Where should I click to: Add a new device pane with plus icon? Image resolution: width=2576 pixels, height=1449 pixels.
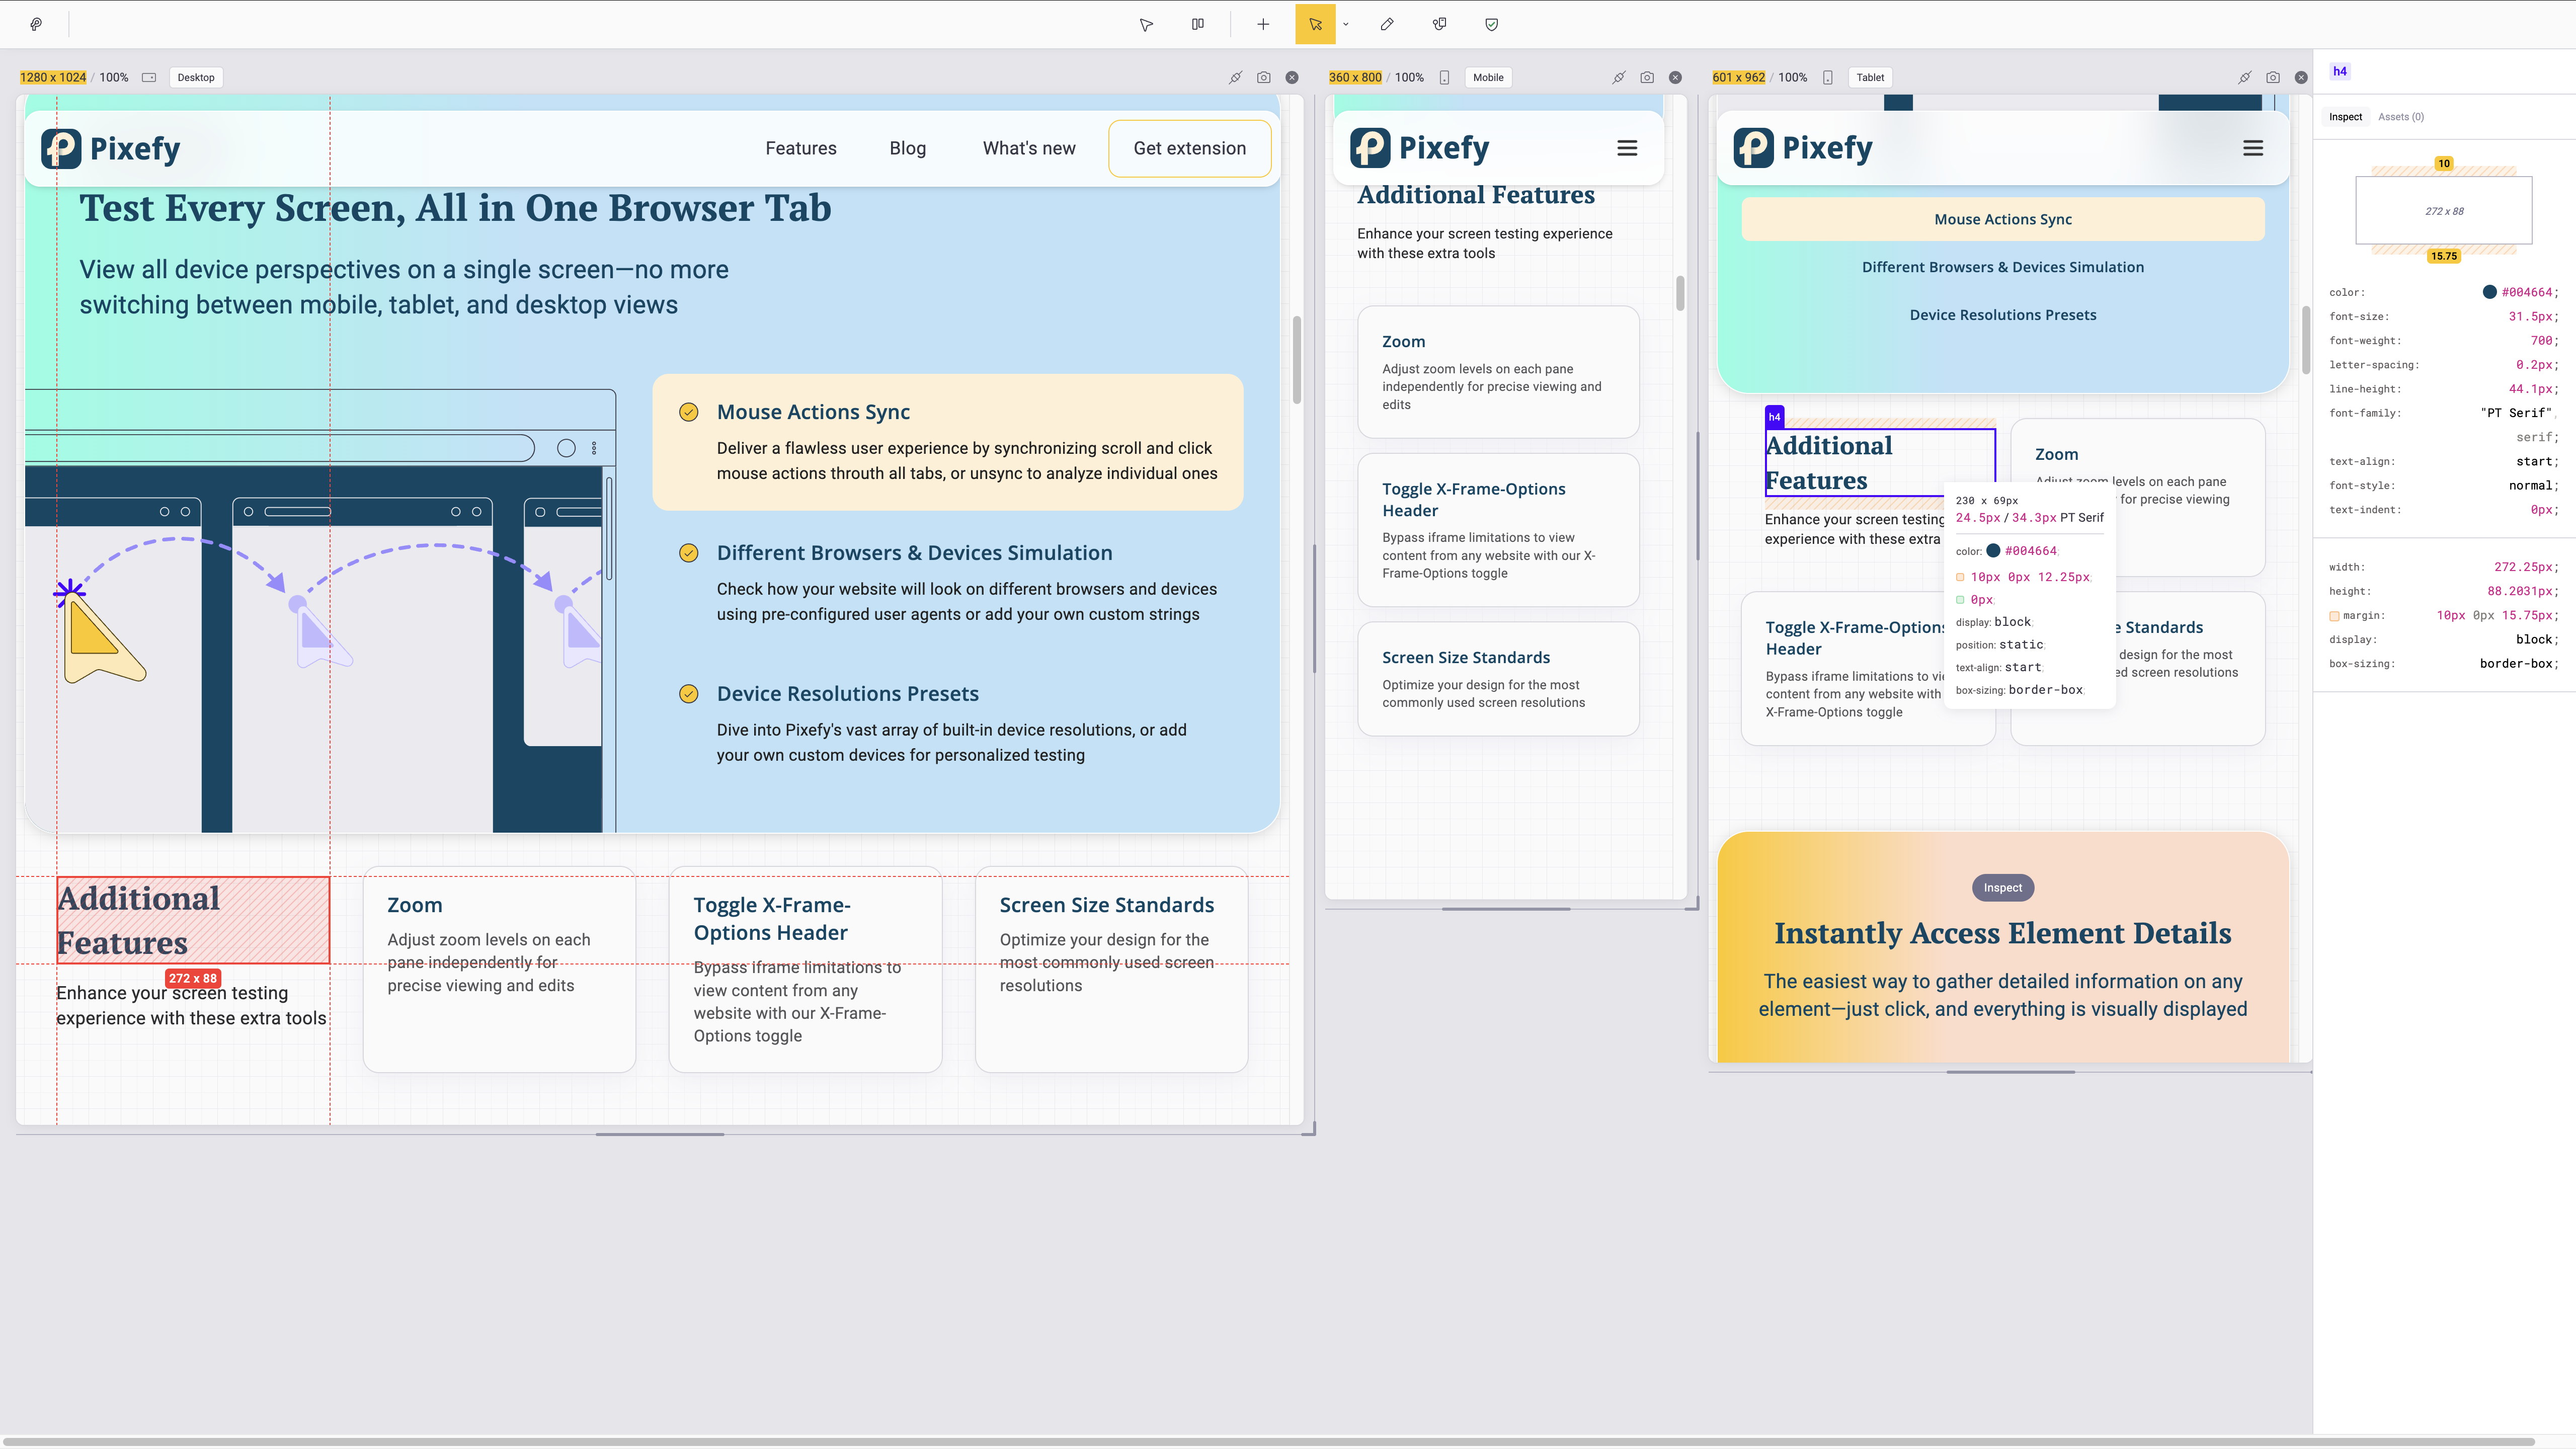pos(1263,24)
